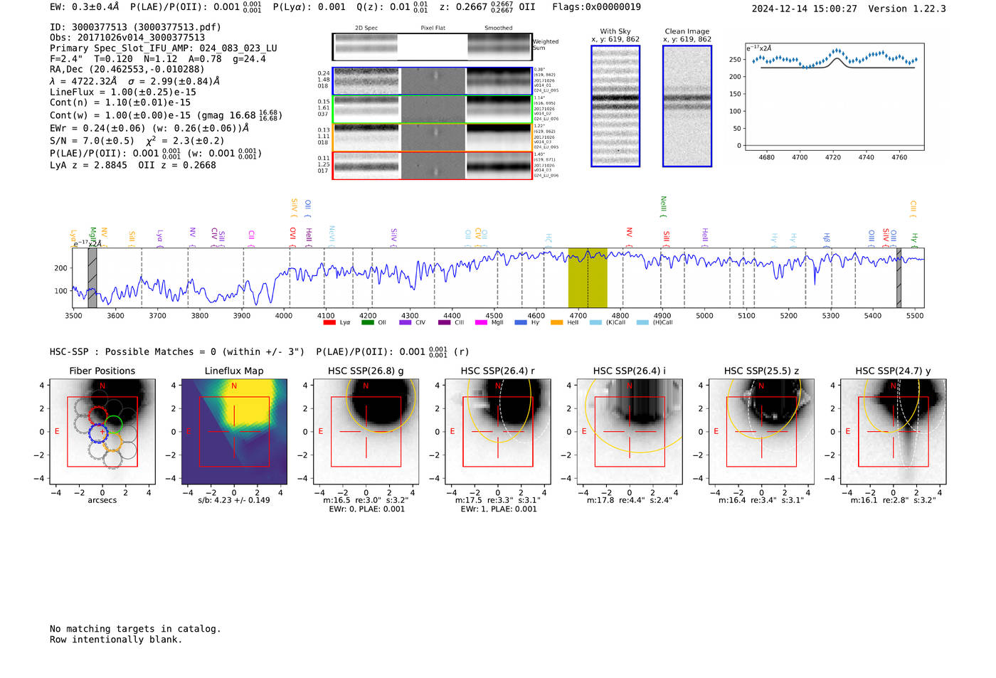Click the dark purple CIII legend swatch
996x678 pixels.
[444, 322]
